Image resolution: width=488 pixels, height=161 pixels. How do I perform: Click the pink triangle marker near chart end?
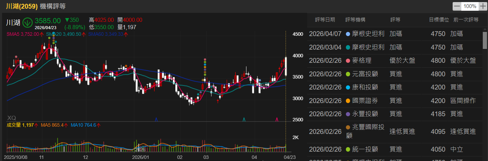click(277, 119)
